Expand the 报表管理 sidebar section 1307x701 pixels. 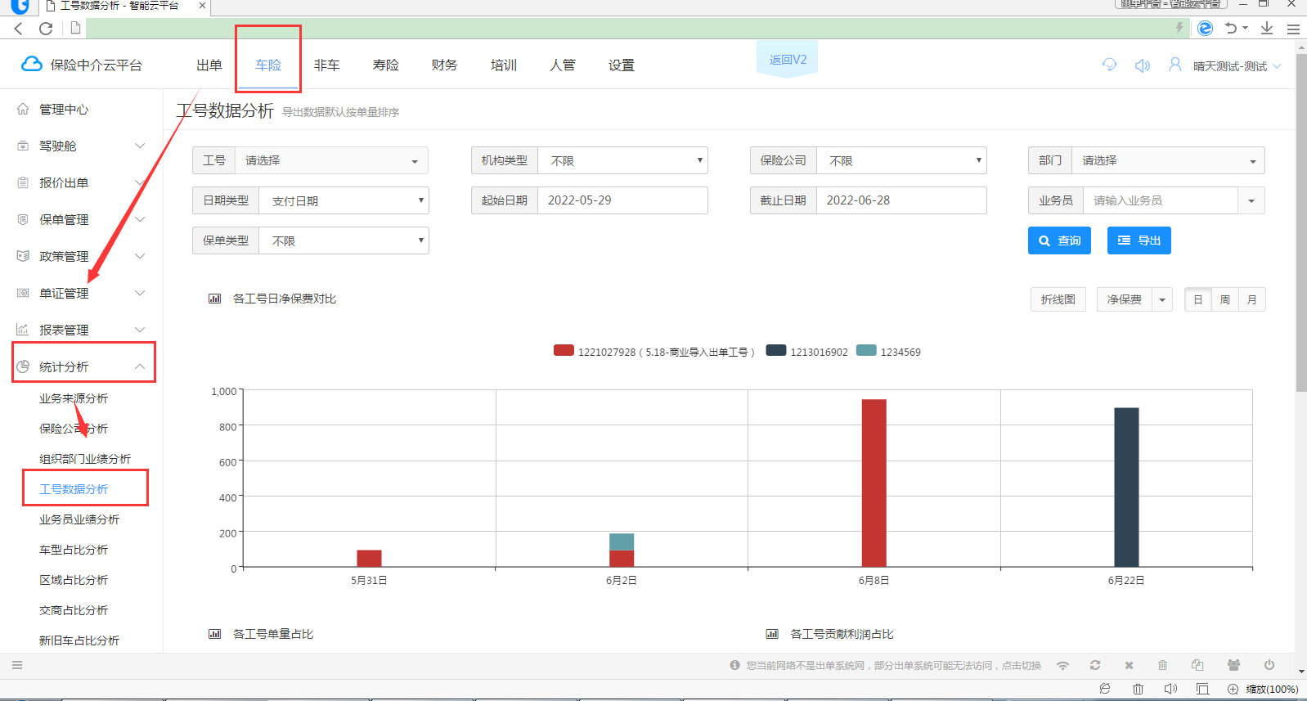click(81, 330)
